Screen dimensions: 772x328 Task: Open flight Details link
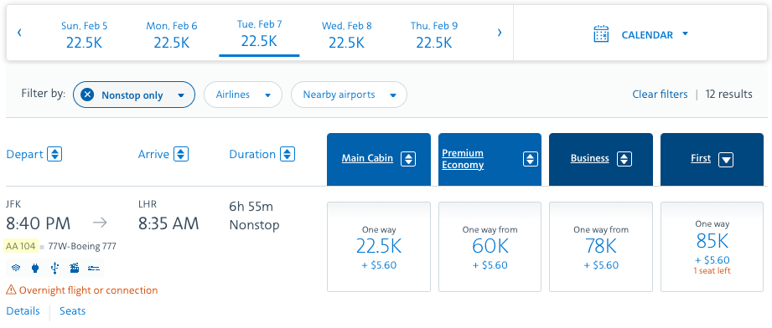tap(23, 310)
